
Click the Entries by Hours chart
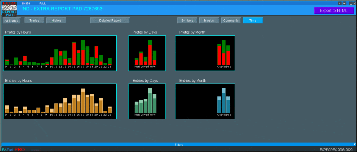[60, 101]
